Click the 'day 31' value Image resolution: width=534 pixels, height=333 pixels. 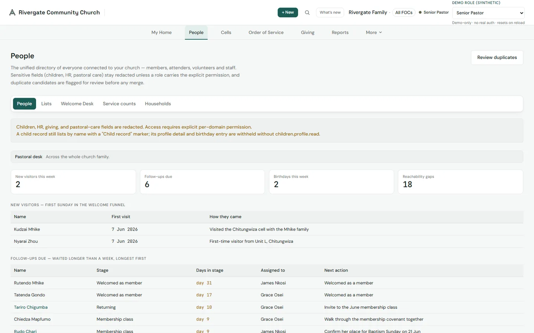[x=204, y=283]
